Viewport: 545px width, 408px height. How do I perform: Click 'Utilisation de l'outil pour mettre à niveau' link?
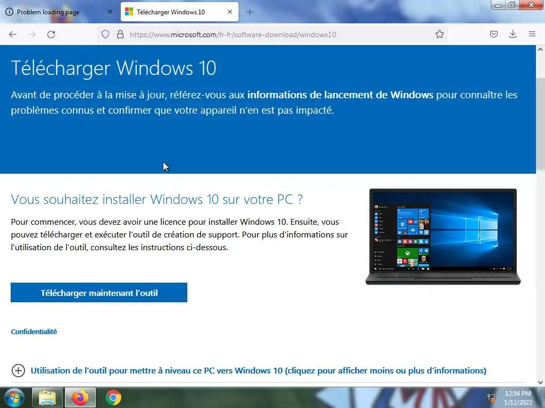(x=258, y=370)
